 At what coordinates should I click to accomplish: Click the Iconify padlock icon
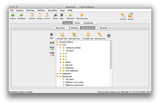[x=131, y=15]
